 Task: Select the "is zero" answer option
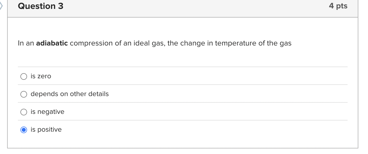[23, 76]
